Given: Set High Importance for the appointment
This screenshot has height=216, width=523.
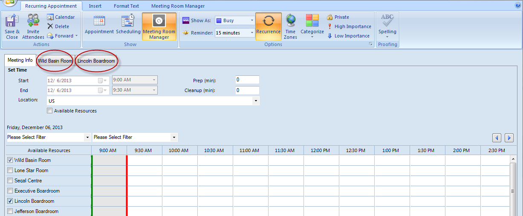Looking at the screenshot, I should 349,26.
